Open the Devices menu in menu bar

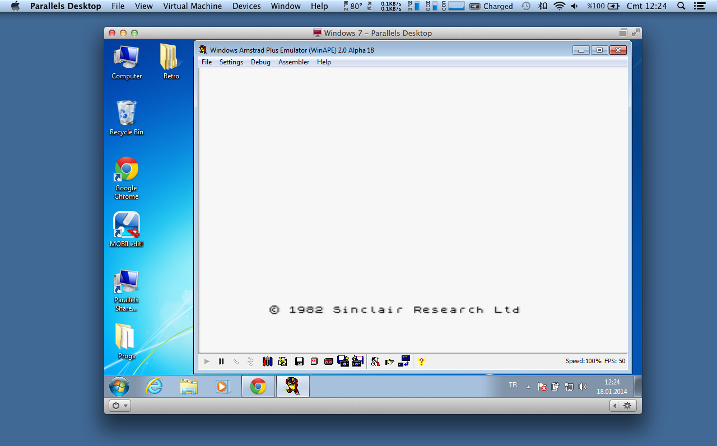point(246,6)
